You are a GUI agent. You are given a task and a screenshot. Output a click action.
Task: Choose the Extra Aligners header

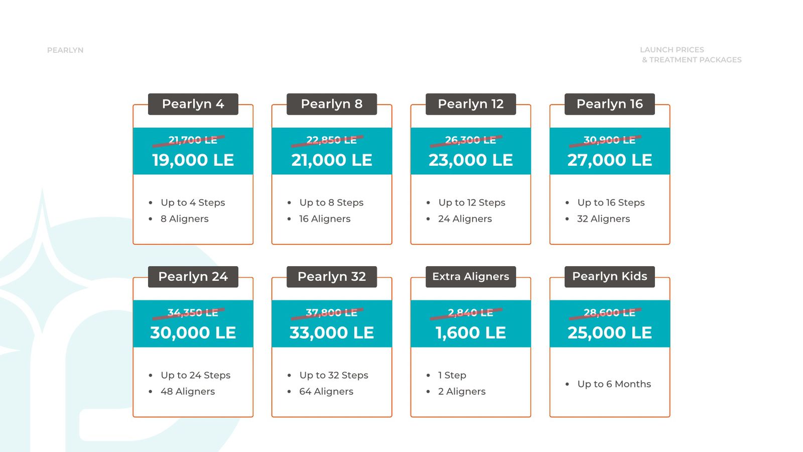pos(470,277)
